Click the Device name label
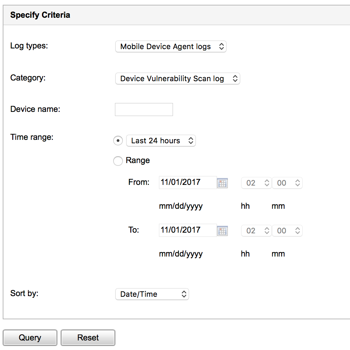The height and width of the screenshot is (350, 350). coord(35,109)
